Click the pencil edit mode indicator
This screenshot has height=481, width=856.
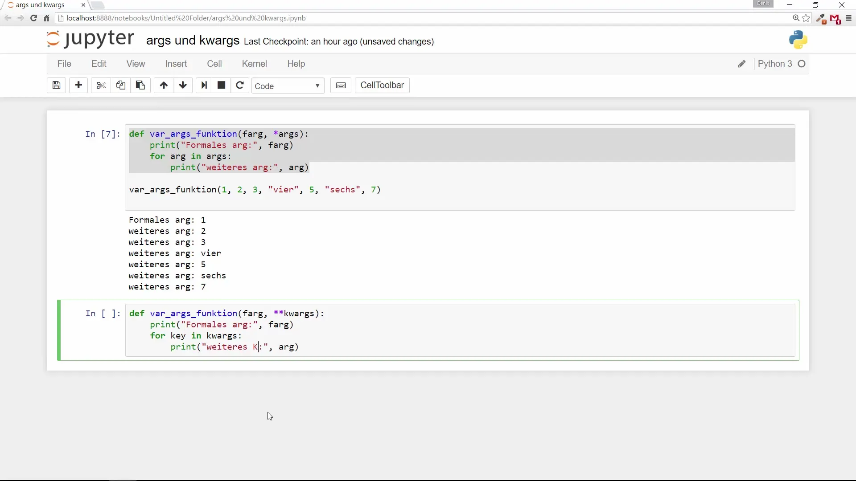coord(742,64)
